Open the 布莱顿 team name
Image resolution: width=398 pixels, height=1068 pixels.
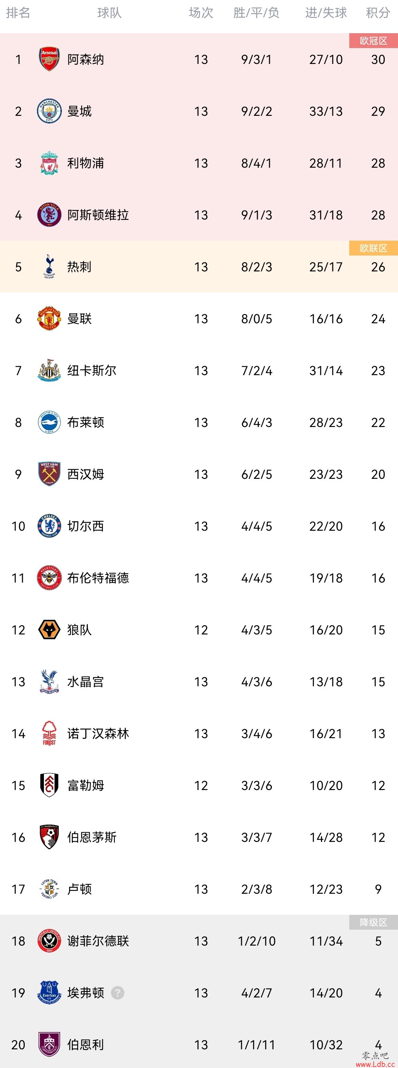pyautogui.click(x=86, y=422)
